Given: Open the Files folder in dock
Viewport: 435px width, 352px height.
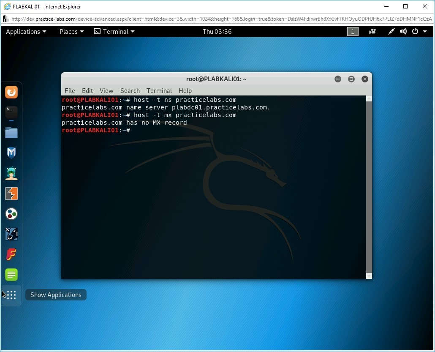Looking at the screenshot, I should (11, 133).
